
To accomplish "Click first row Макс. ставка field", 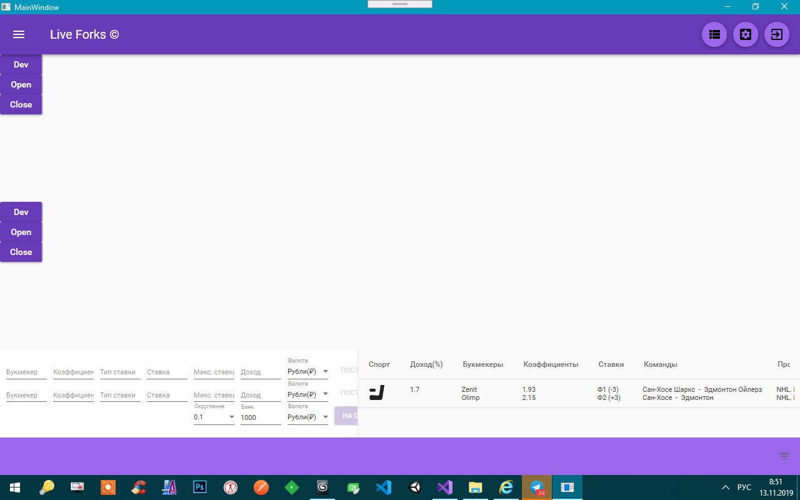I will pyautogui.click(x=214, y=372).
